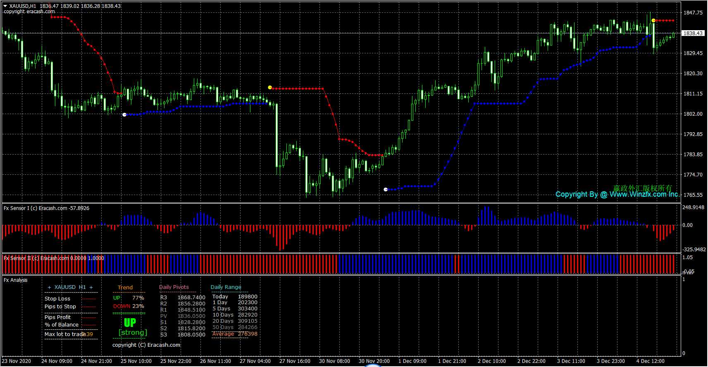Click the S2 pivot value 1815.8200
This screenshot has height=367, width=708.
click(x=191, y=328)
